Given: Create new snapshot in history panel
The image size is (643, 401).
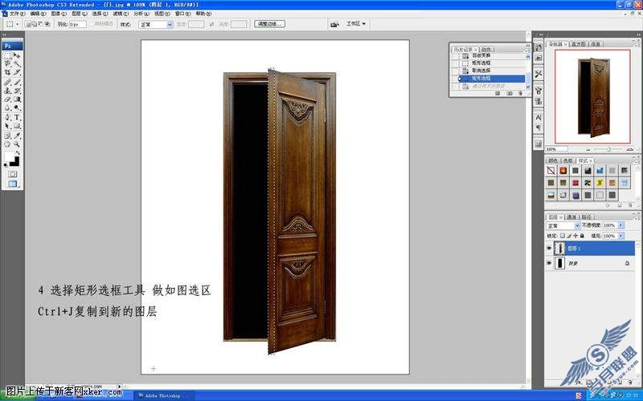Looking at the screenshot, I should [509, 93].
